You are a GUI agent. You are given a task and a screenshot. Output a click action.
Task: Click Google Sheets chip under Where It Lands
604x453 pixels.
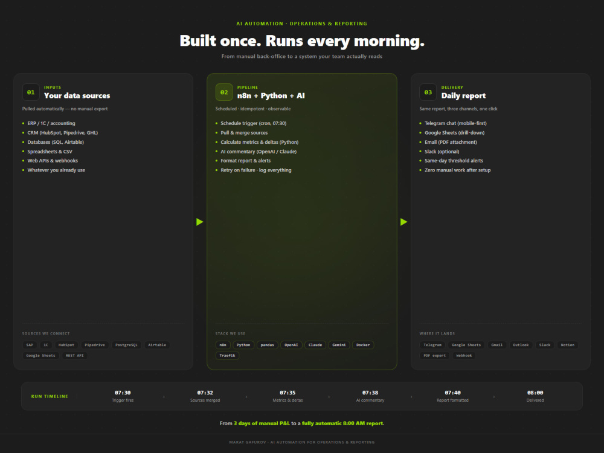[x=466, y=345]
